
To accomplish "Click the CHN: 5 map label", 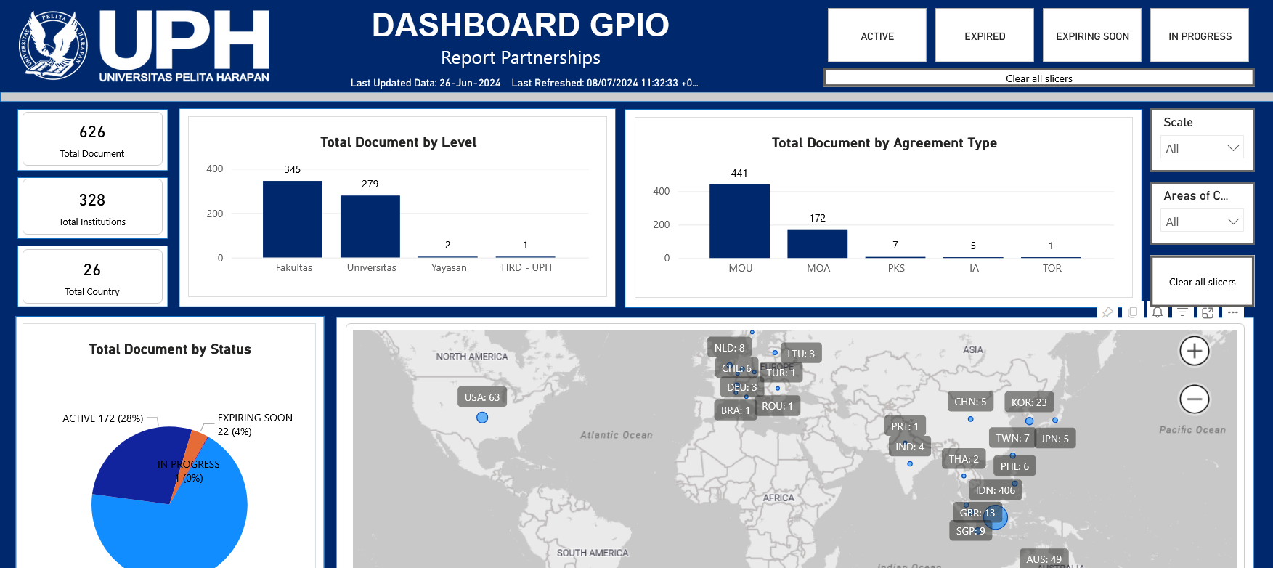I will pyautogui.click(x=970, y=402).
